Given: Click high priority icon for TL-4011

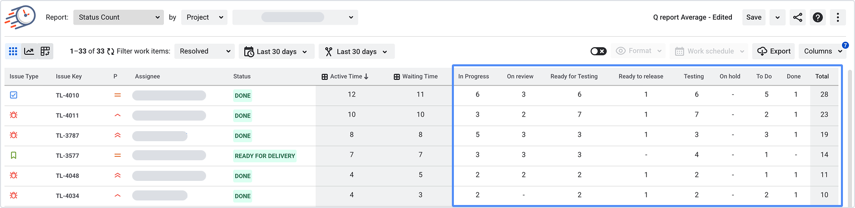Looking at the screenshot, I should [x=118, y=115].
